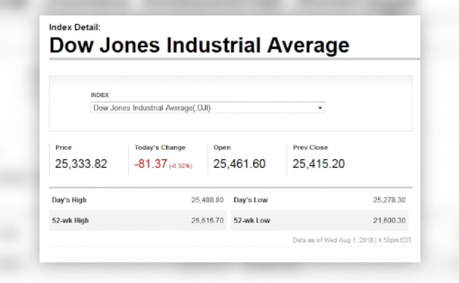
Task: Click the 52-wk High row label
Action: coord(70,220)
